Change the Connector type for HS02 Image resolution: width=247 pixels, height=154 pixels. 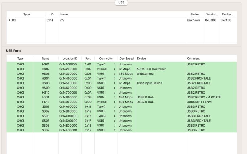107,69
